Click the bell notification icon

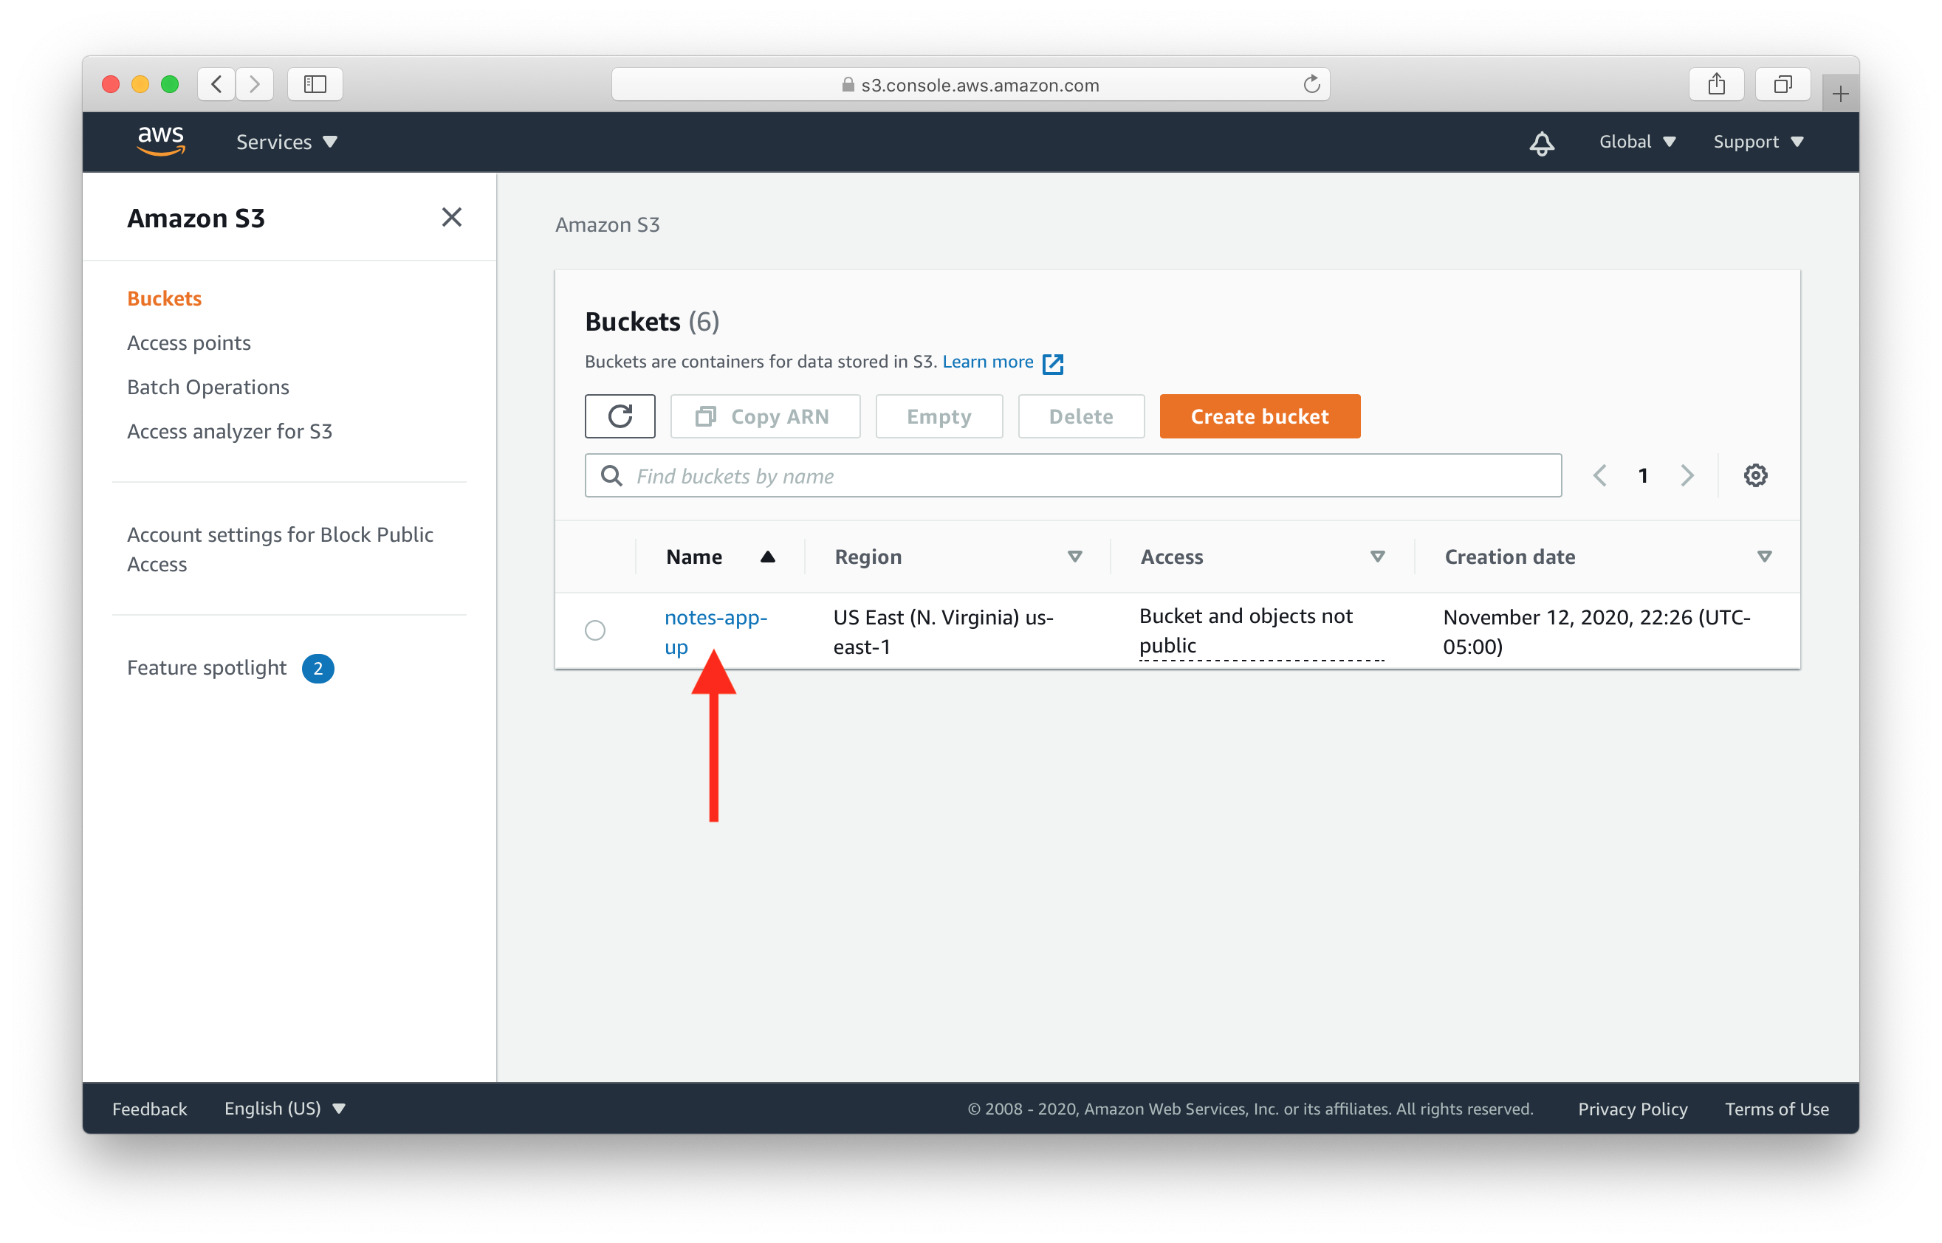click(x=1543, y=140)
